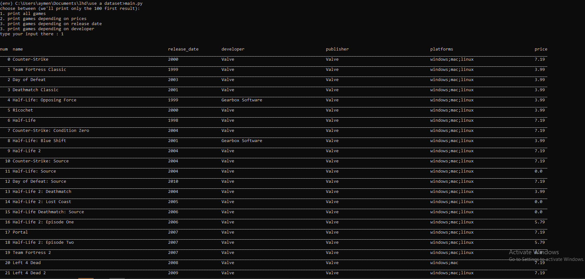The width and height of the screenshot is (585, 279).
Task: Click 'Gearbox Software' developer in Blue Shift row
Action: [x=242, y=141]
